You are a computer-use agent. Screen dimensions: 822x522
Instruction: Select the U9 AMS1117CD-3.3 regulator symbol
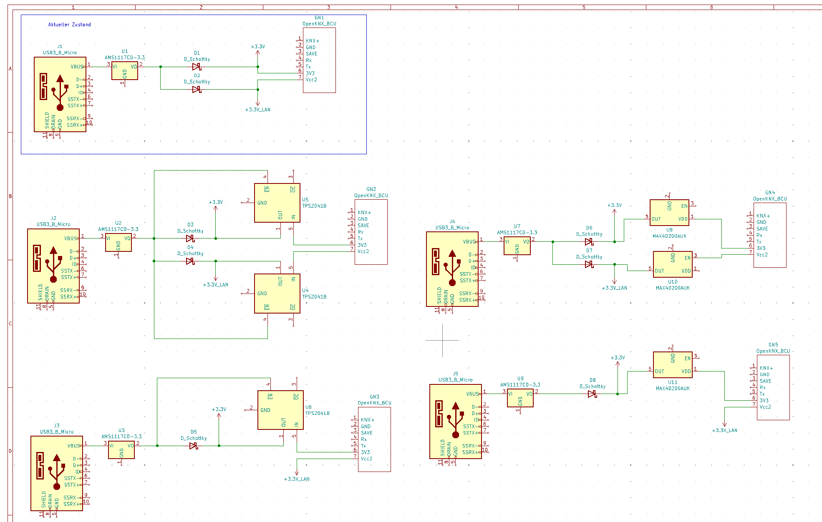(x=520, y=398)
